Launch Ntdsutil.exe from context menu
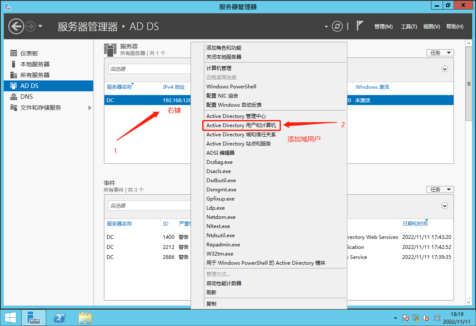Image resolution: width=476 pixels, height=326 pixels. click(x=221, y=236)
